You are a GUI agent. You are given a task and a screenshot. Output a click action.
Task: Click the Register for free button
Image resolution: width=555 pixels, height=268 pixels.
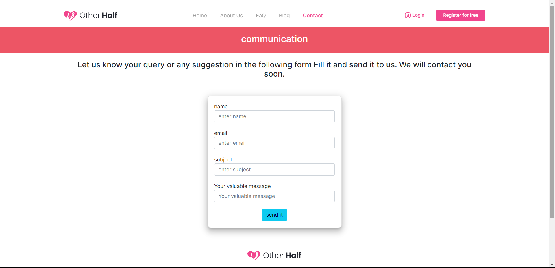[x=460, y=15]
